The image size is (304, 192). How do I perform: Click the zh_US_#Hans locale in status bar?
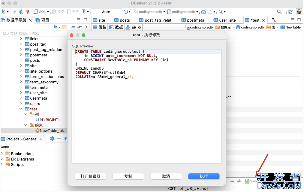tap(193, 188)
